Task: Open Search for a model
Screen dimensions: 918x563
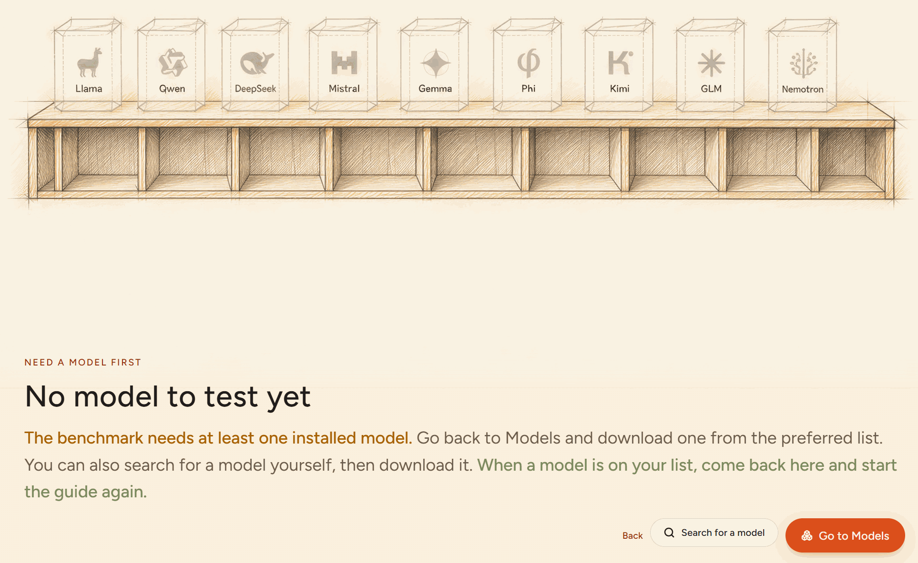Action: pyautogui.click(x=714, y=533)
